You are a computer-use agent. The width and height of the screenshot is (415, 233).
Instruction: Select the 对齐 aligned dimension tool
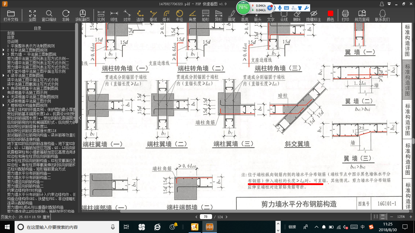127,15
